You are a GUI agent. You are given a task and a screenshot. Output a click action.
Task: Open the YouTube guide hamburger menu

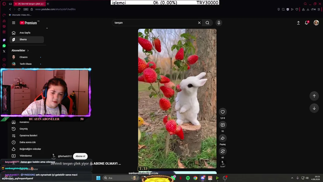click(x=14, y=23)
